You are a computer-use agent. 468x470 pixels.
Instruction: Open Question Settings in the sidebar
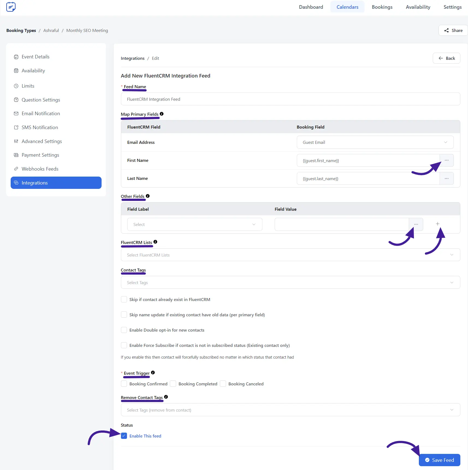tap(56, 100)
